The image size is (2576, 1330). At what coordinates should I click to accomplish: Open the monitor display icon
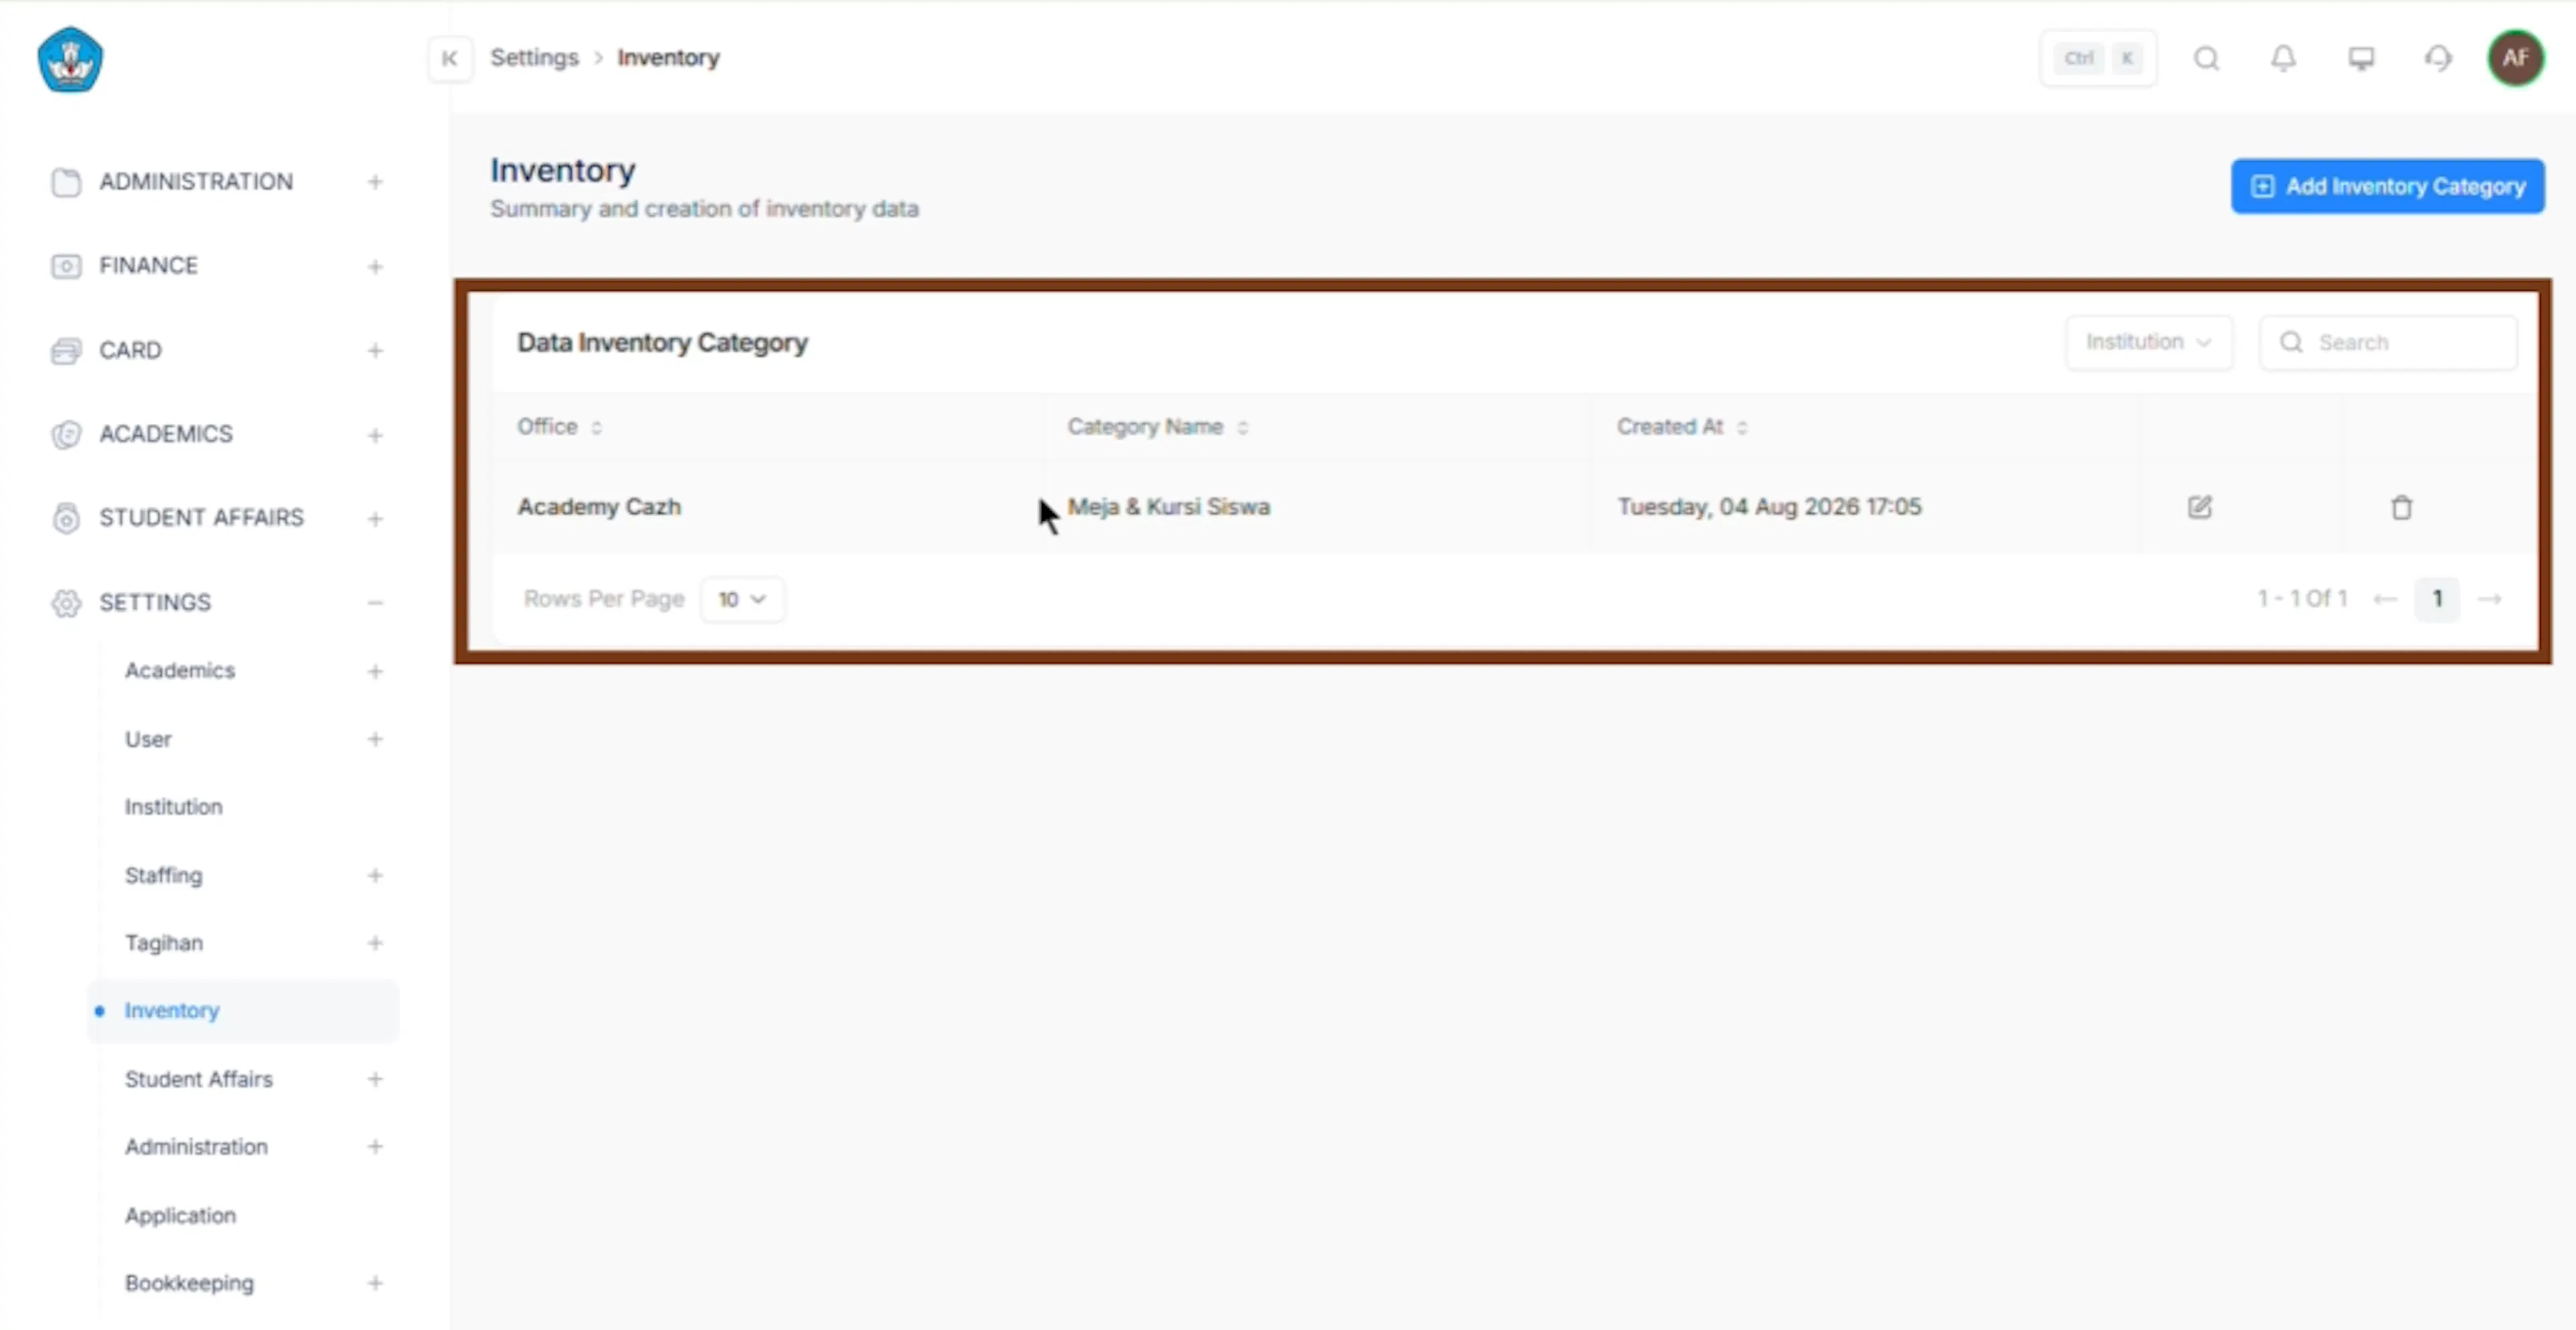2361,58
